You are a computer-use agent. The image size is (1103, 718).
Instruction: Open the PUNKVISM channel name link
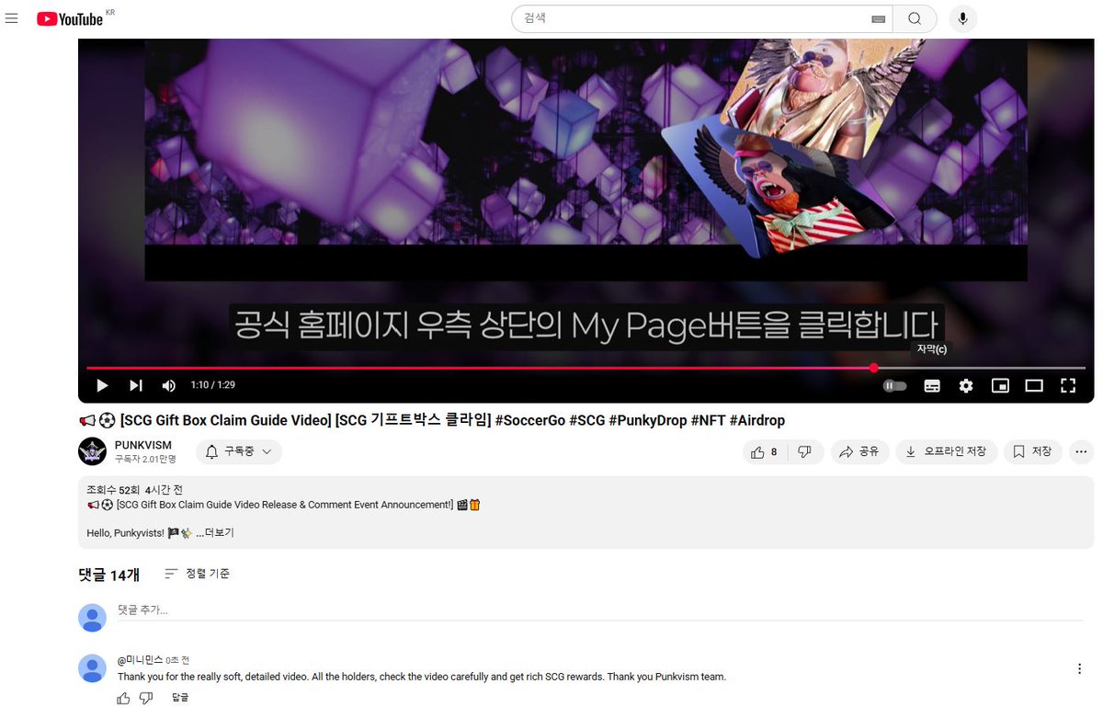pyautogui.click(x=142, y=445)
